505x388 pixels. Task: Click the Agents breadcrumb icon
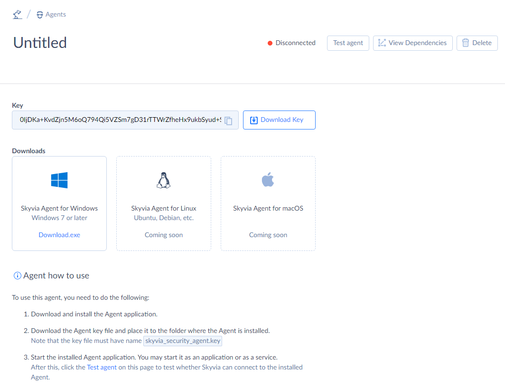pyautogui.click(x=39, y=15)
